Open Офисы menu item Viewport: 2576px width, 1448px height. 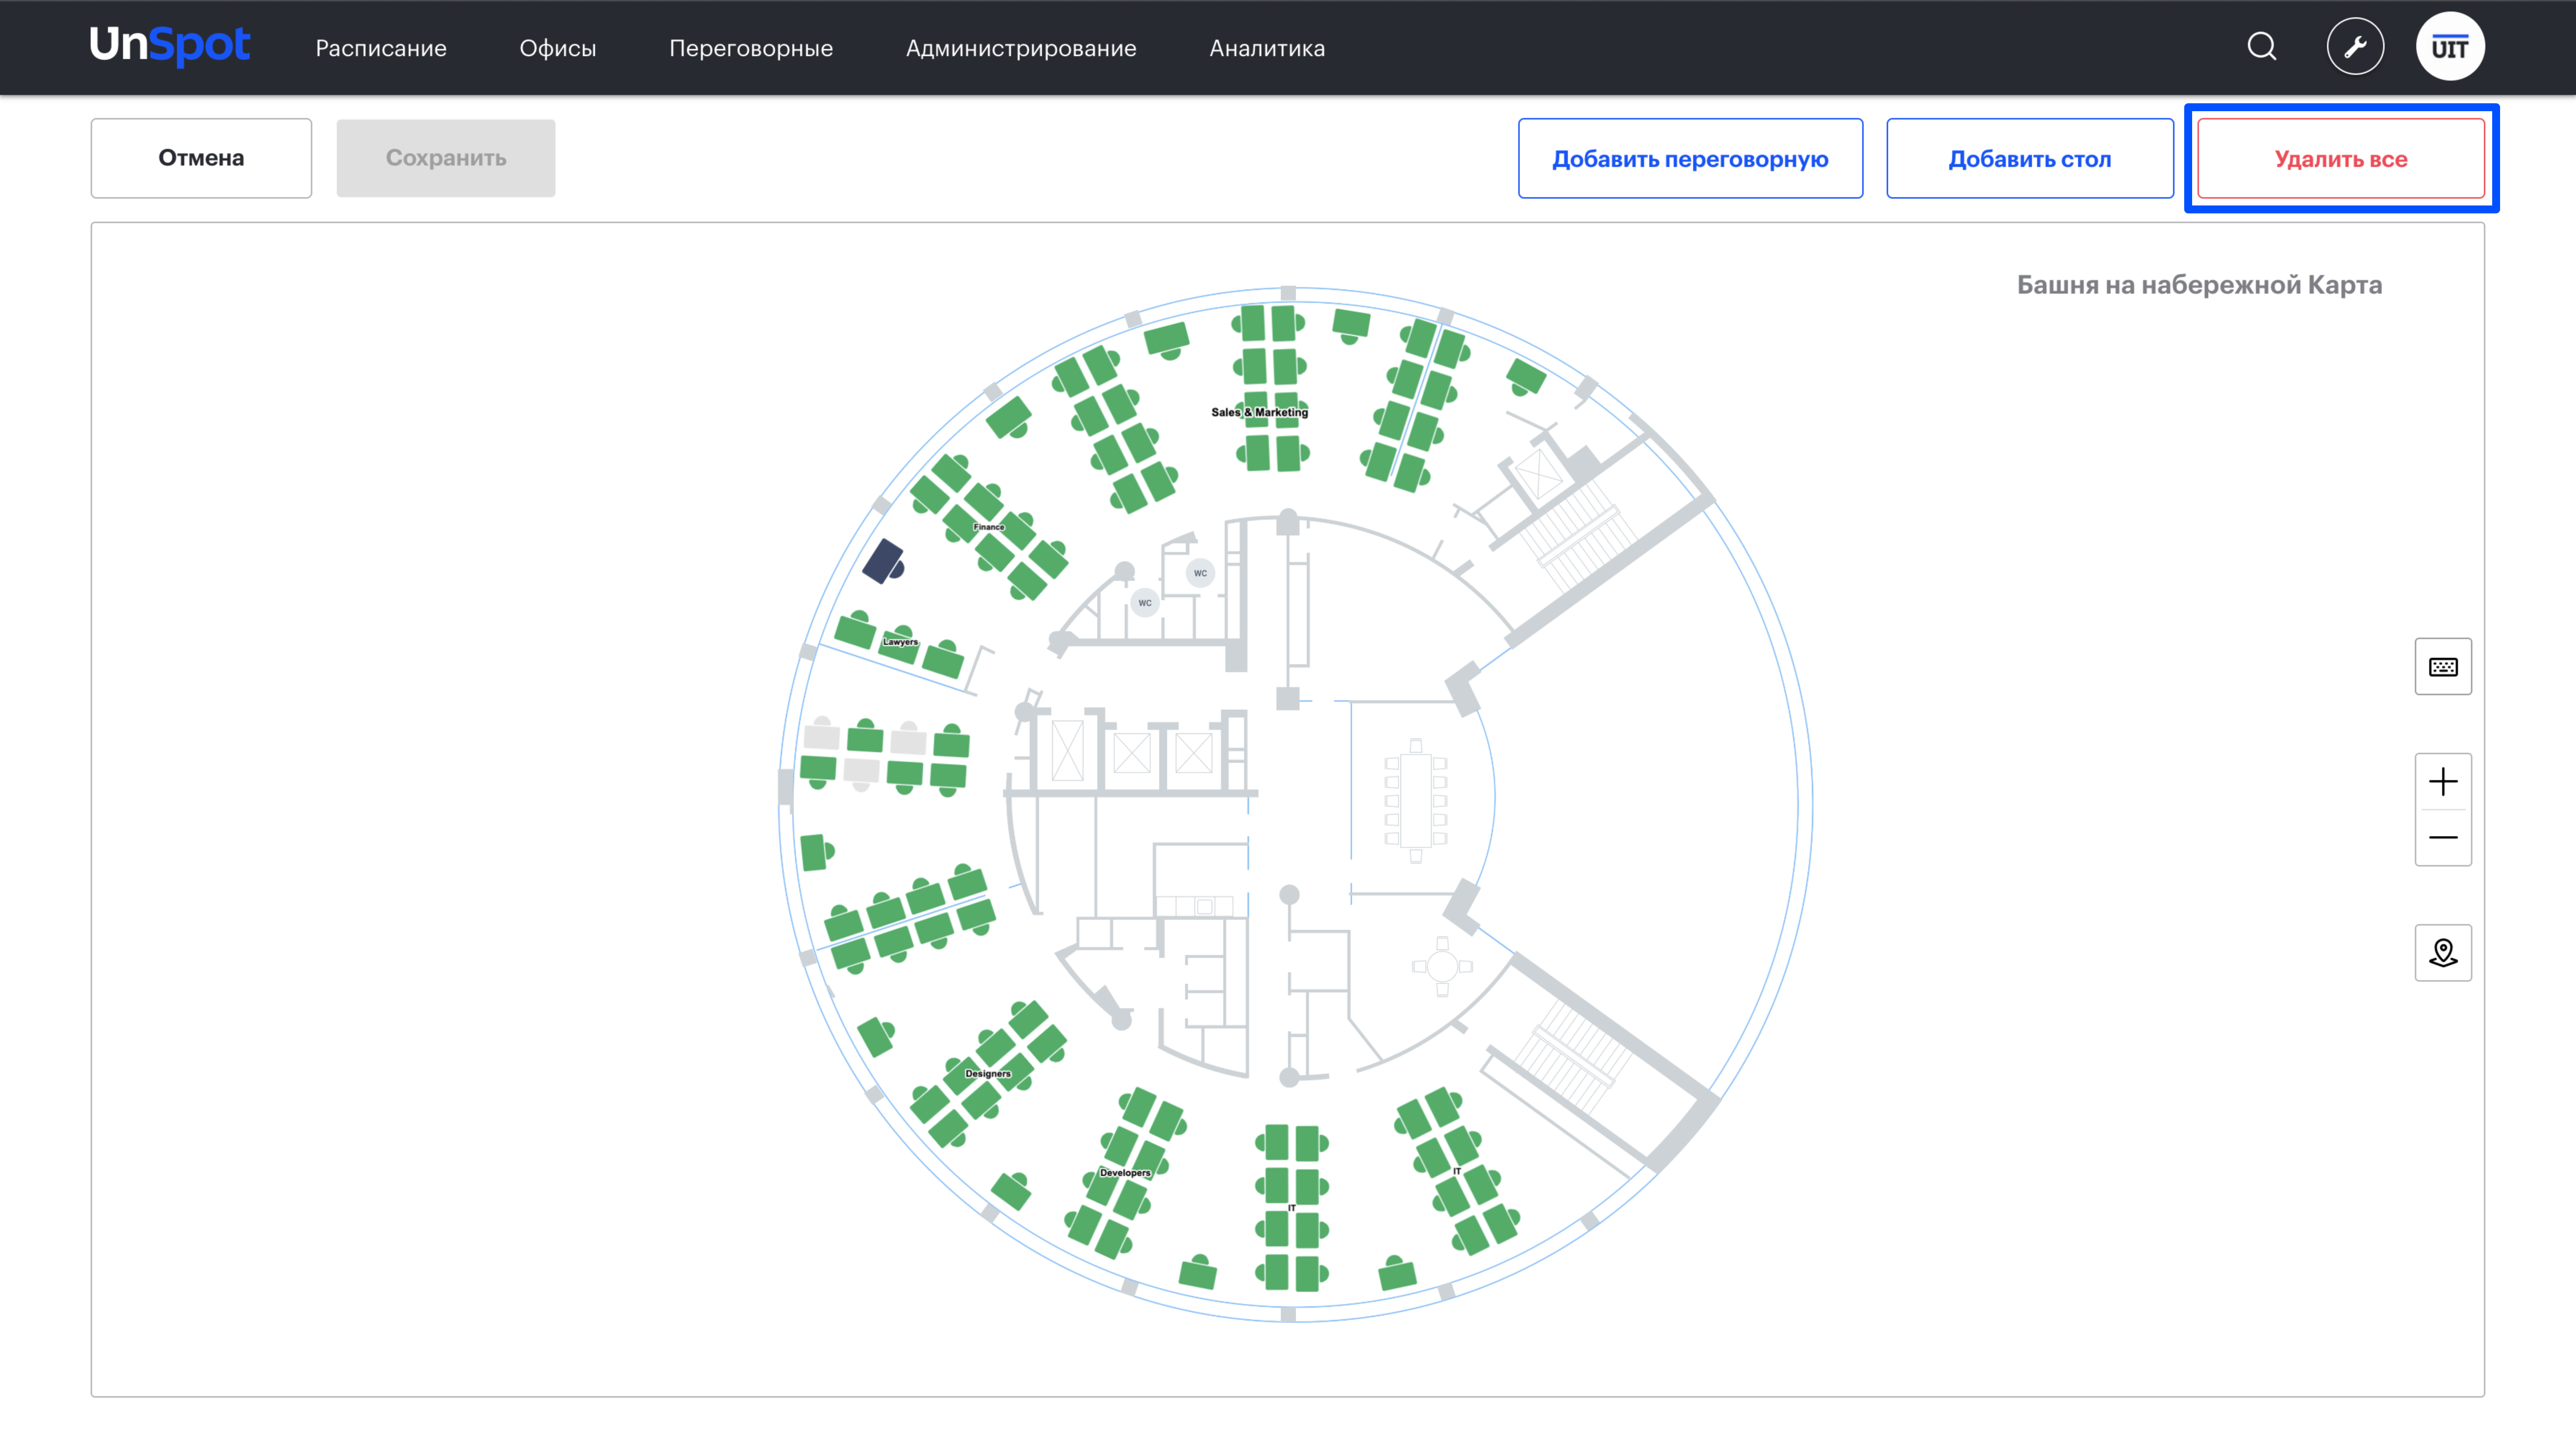coord(558,48)
